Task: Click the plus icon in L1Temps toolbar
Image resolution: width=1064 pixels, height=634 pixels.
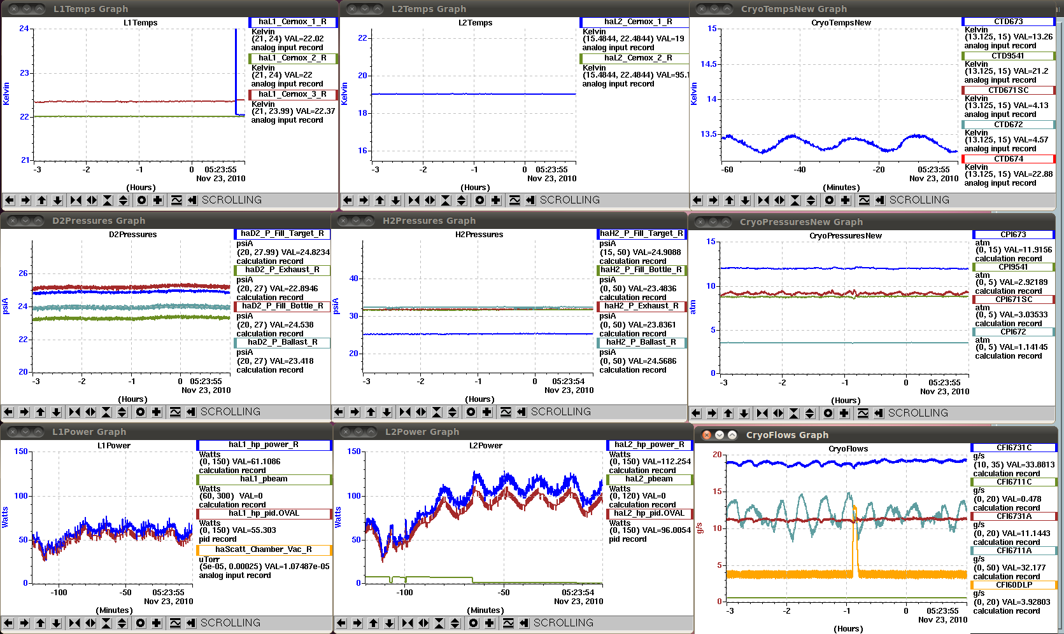Action: coord(158,200)
